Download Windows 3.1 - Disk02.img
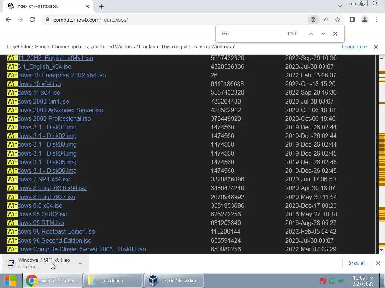 click(x=42, y=136)
